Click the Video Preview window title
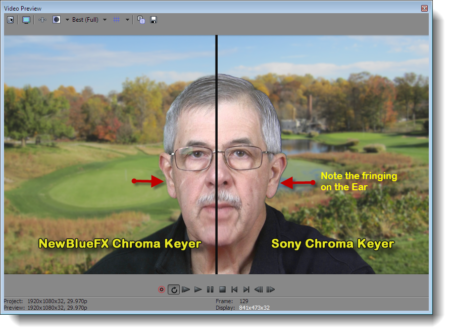 pyautogui.click(x=23, y=9)
